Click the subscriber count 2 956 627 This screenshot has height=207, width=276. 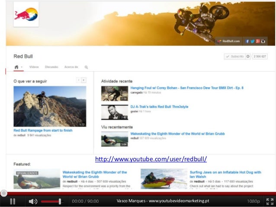pos(260,57)
